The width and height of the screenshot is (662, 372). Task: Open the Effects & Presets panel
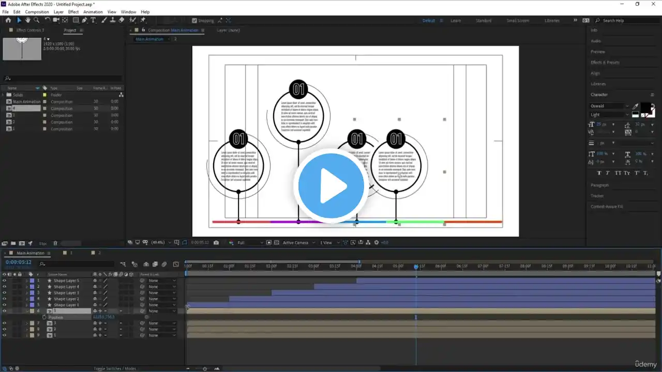click(605, 63)
